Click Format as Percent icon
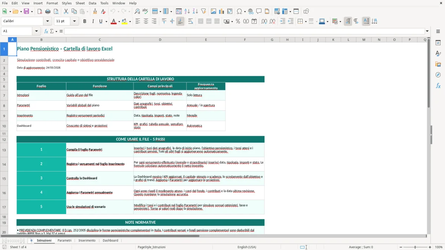The height and width of the screenshot is (250, 445). [x=238, y=21]
